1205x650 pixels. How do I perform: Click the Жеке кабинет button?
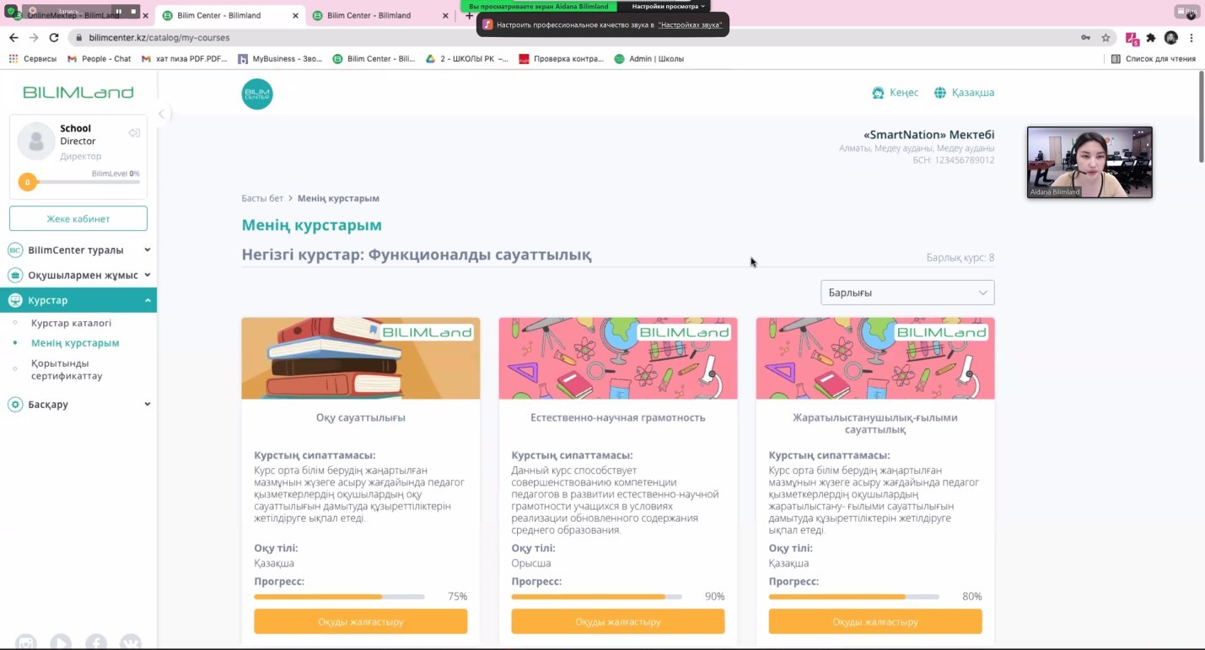coord(78,218)
